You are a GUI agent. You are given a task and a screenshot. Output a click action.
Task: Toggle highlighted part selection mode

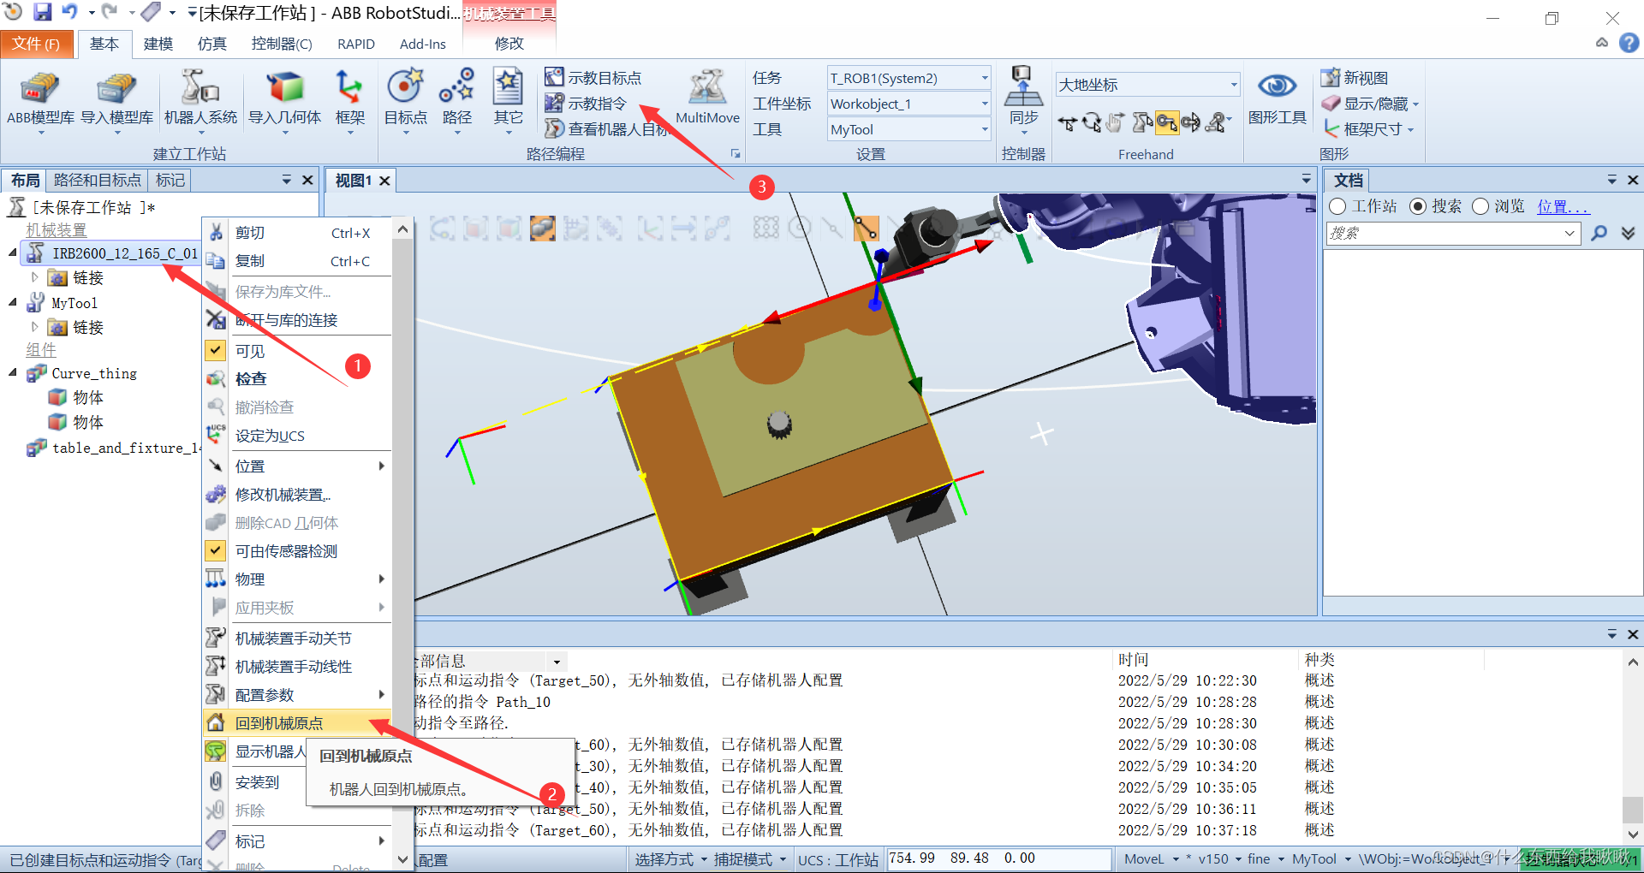pyautogui.click(x=543, y=228)
